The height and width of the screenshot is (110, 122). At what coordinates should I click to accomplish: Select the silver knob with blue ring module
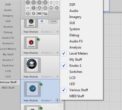[32, 65]
